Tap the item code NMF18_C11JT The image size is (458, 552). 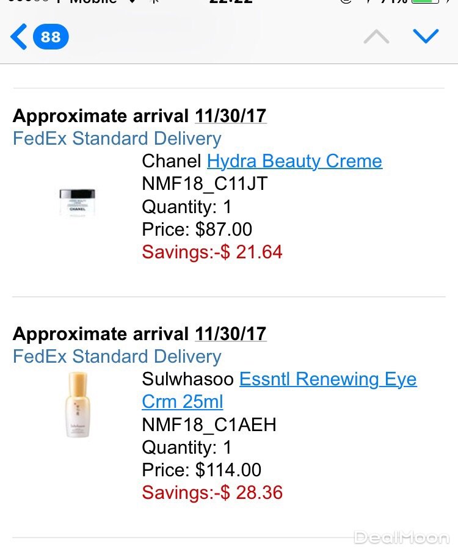(205, 184)
